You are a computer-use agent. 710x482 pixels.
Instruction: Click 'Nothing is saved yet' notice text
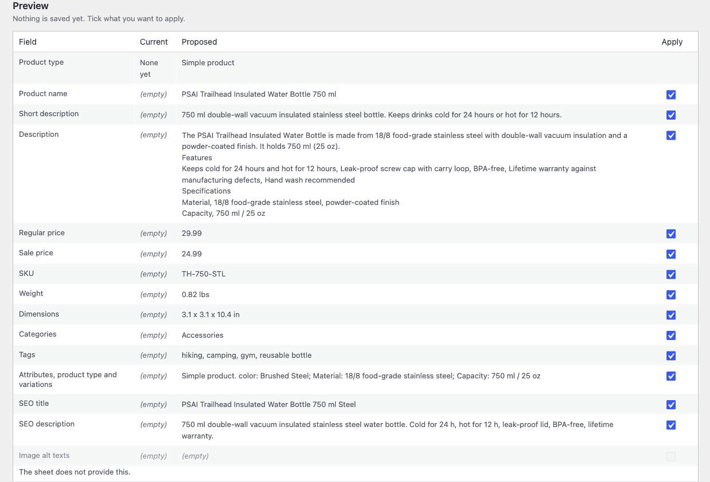[98, 19]
